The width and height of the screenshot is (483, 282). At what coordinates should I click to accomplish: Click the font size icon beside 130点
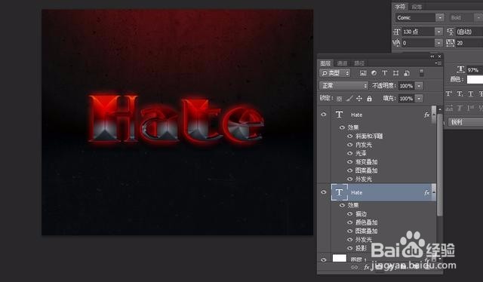397,32
